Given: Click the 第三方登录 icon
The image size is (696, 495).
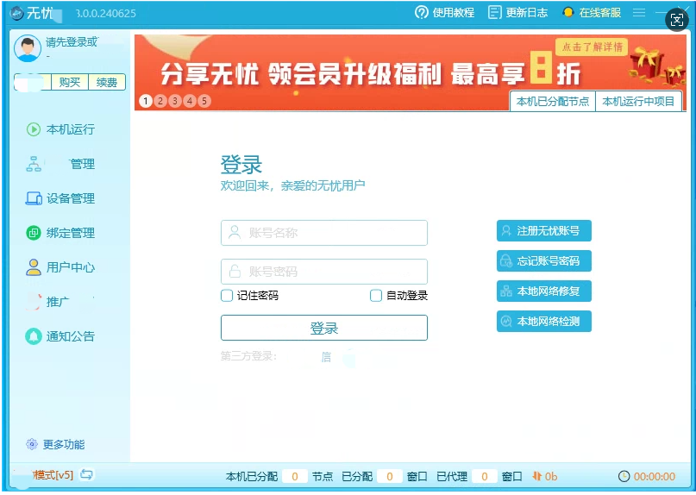Looking at the screenshot, I should point(326,357).
